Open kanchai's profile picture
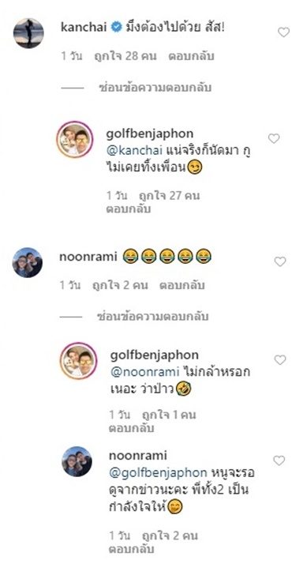Viewport: 303px width, 575px height. point(28,33)
